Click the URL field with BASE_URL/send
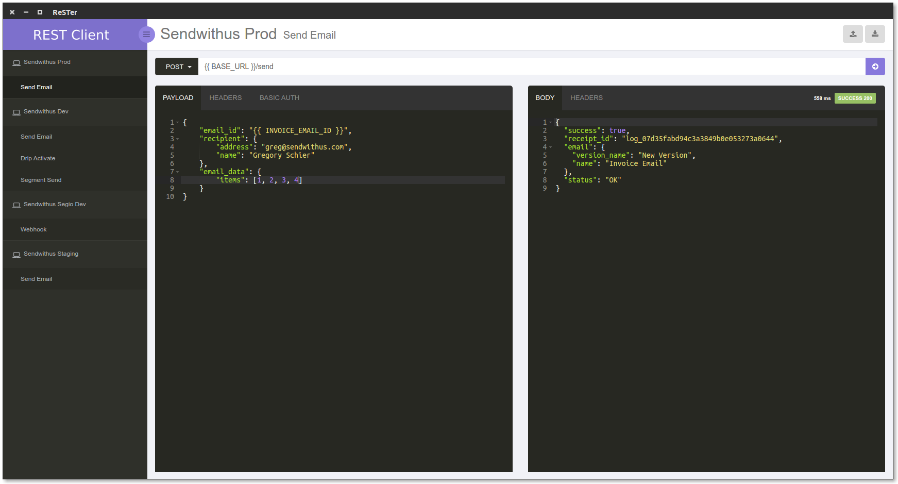Image resolution: width=898 pixels, height=484 pixels. [x=532, y=66]
